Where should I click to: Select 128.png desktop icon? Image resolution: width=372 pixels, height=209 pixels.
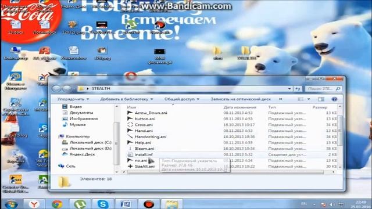click(x=102, y=53)
